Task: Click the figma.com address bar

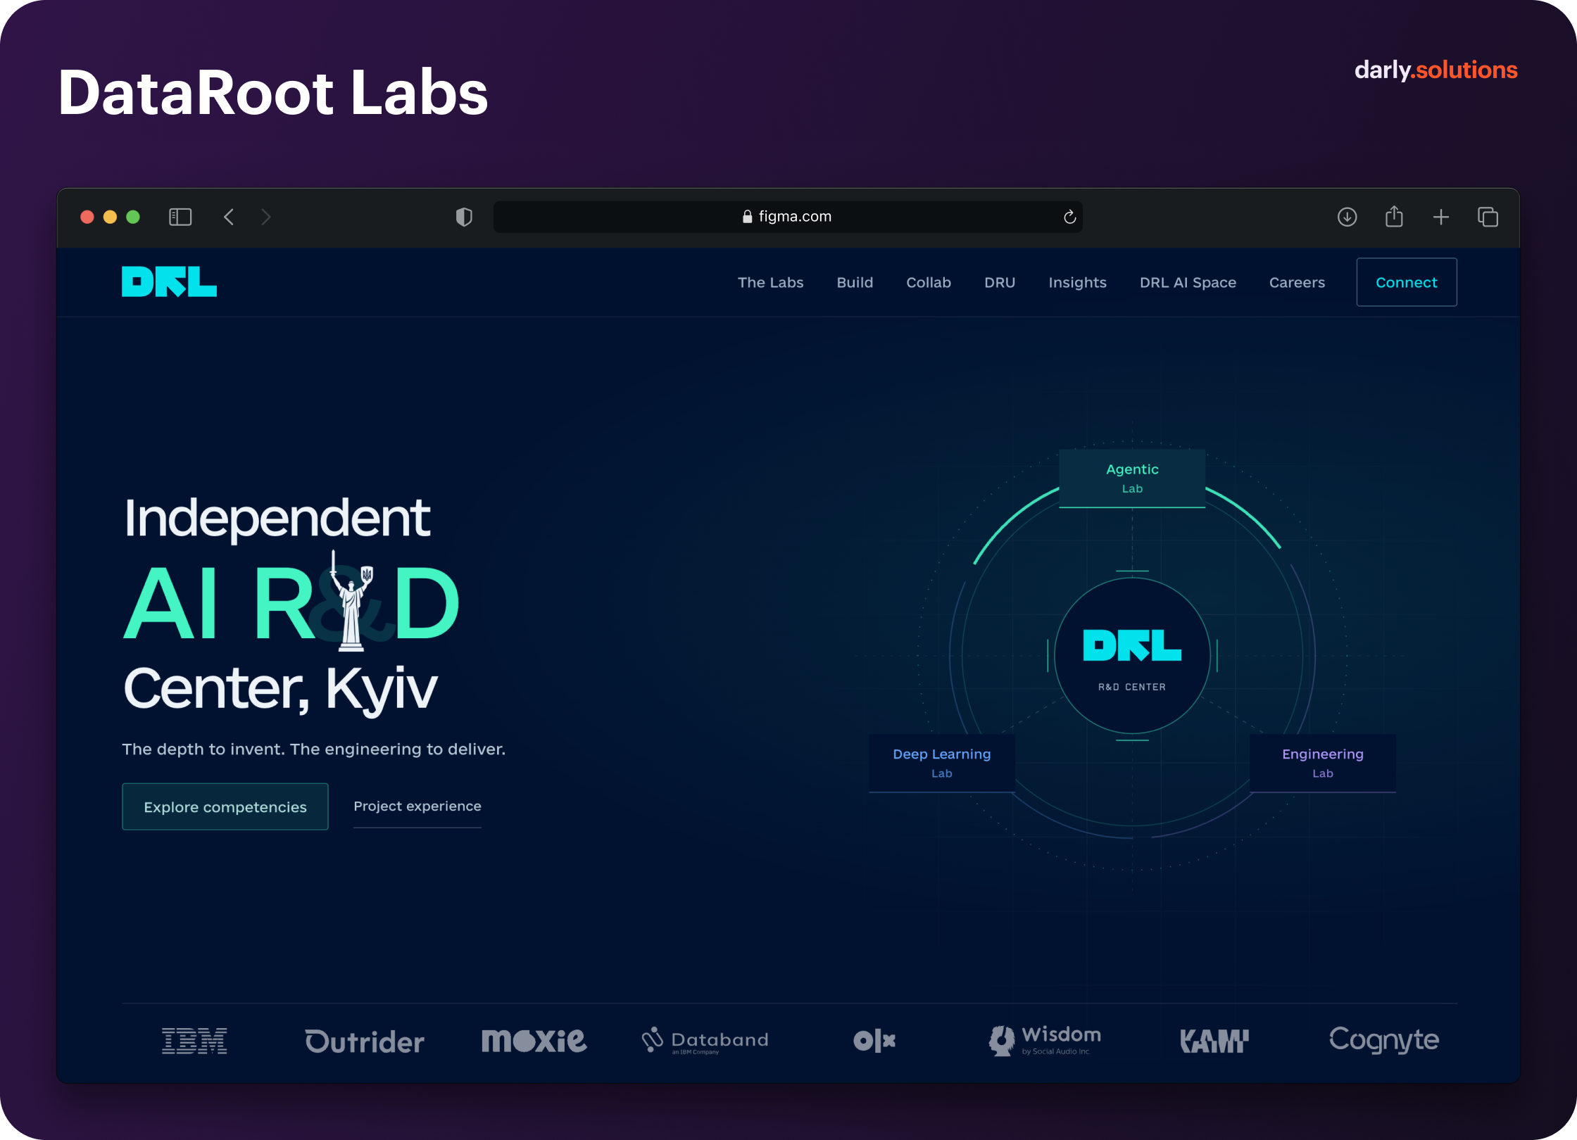Action: (x=788, y=217)
